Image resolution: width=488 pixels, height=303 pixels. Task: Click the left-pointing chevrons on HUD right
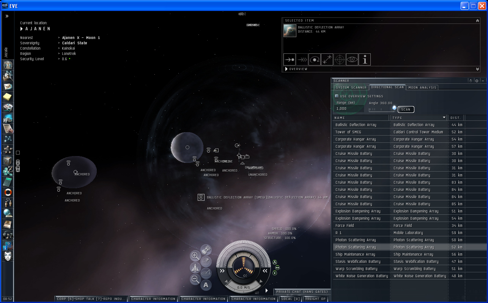point(265,271)
